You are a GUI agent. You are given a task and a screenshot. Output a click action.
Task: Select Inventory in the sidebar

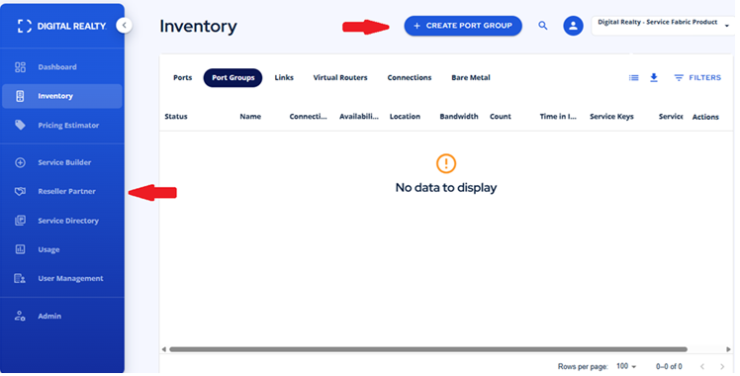(61, 96)
